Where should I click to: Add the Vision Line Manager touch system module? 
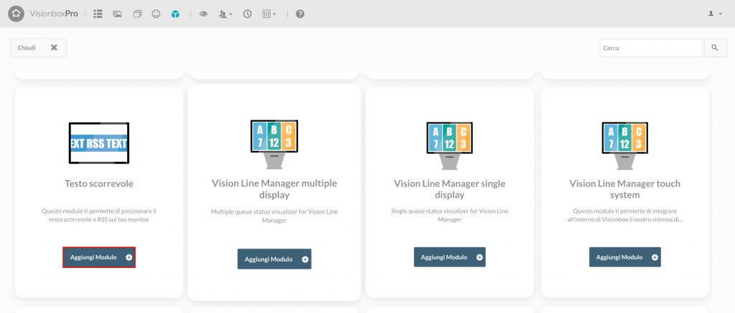625,257
